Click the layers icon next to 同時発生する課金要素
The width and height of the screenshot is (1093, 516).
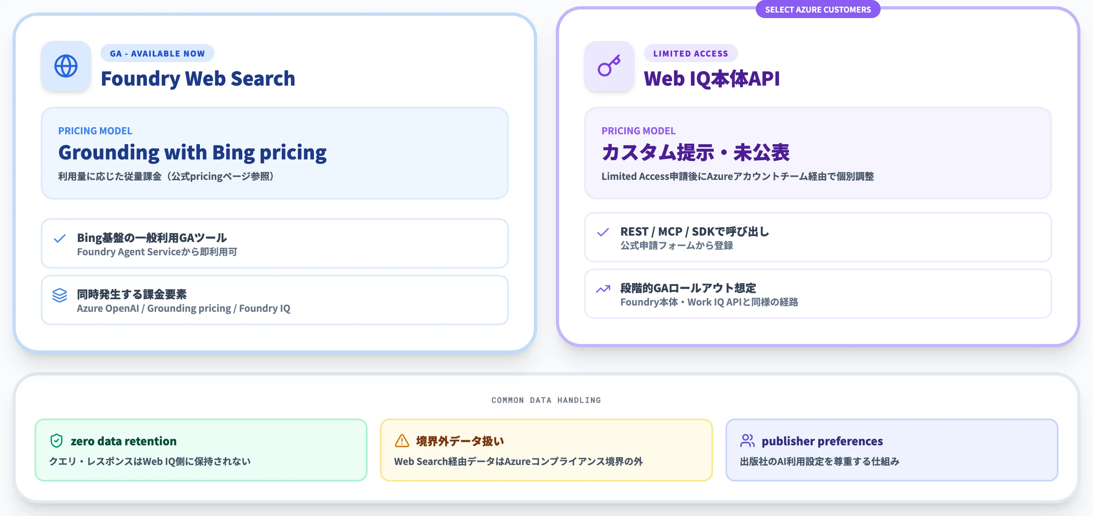point(60,295)
